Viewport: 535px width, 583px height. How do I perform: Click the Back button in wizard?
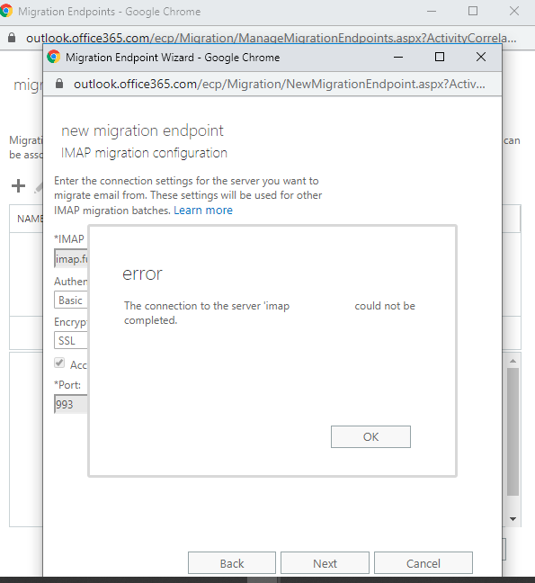click(232, 563)
